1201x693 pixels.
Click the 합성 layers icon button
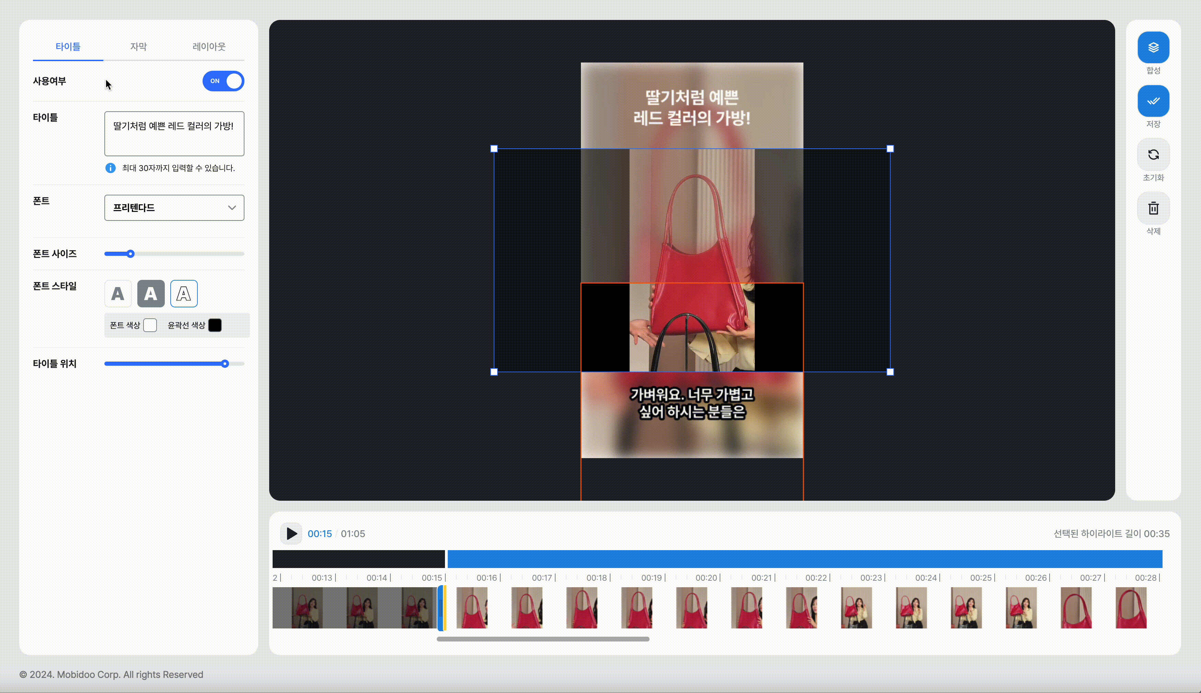1153,48
